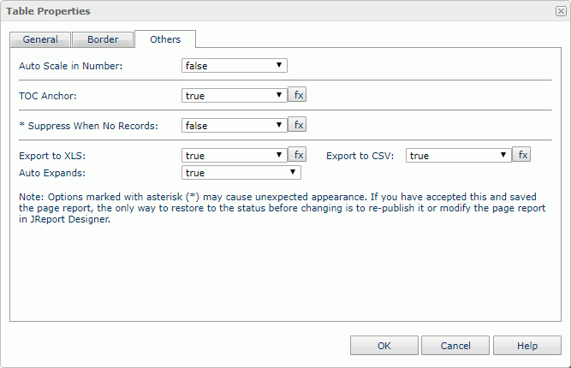
Task: Close the Table Properties dialog
Action: [561, 11]
